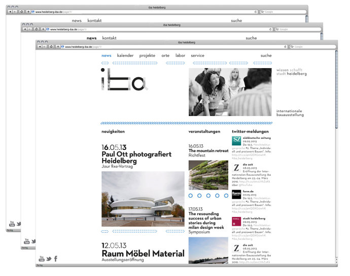Click the veranstaltungen section heading

coord(204,132)
